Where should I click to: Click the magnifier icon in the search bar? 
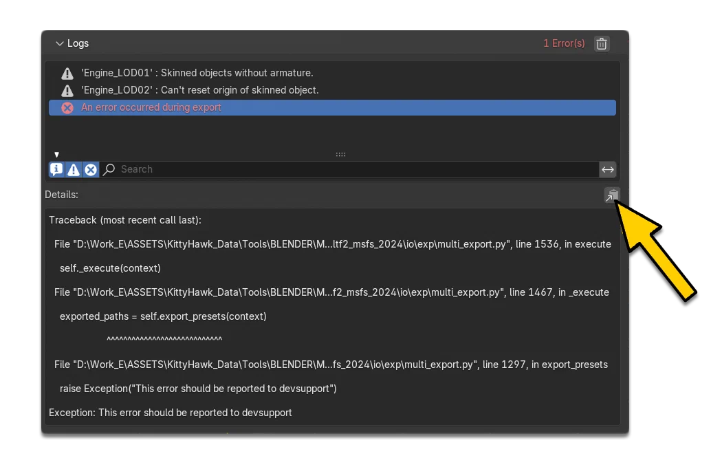(109, 170)
